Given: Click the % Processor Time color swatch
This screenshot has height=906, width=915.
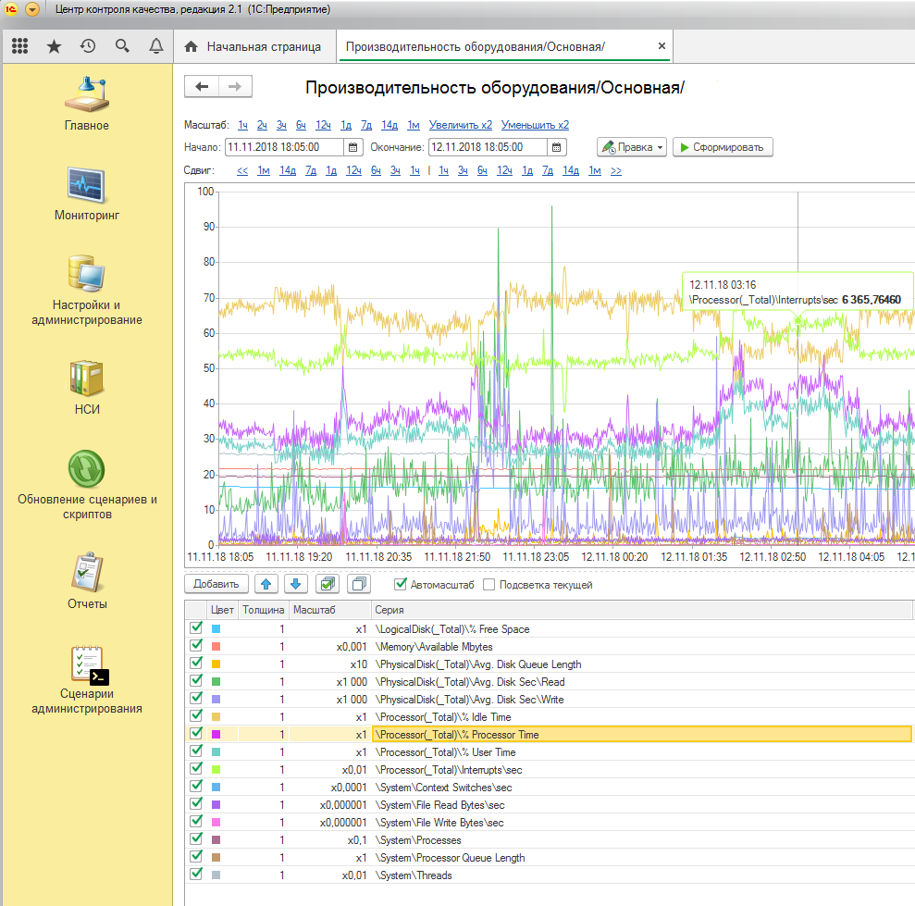Looking at the screenshot, I should coord(216,735).
